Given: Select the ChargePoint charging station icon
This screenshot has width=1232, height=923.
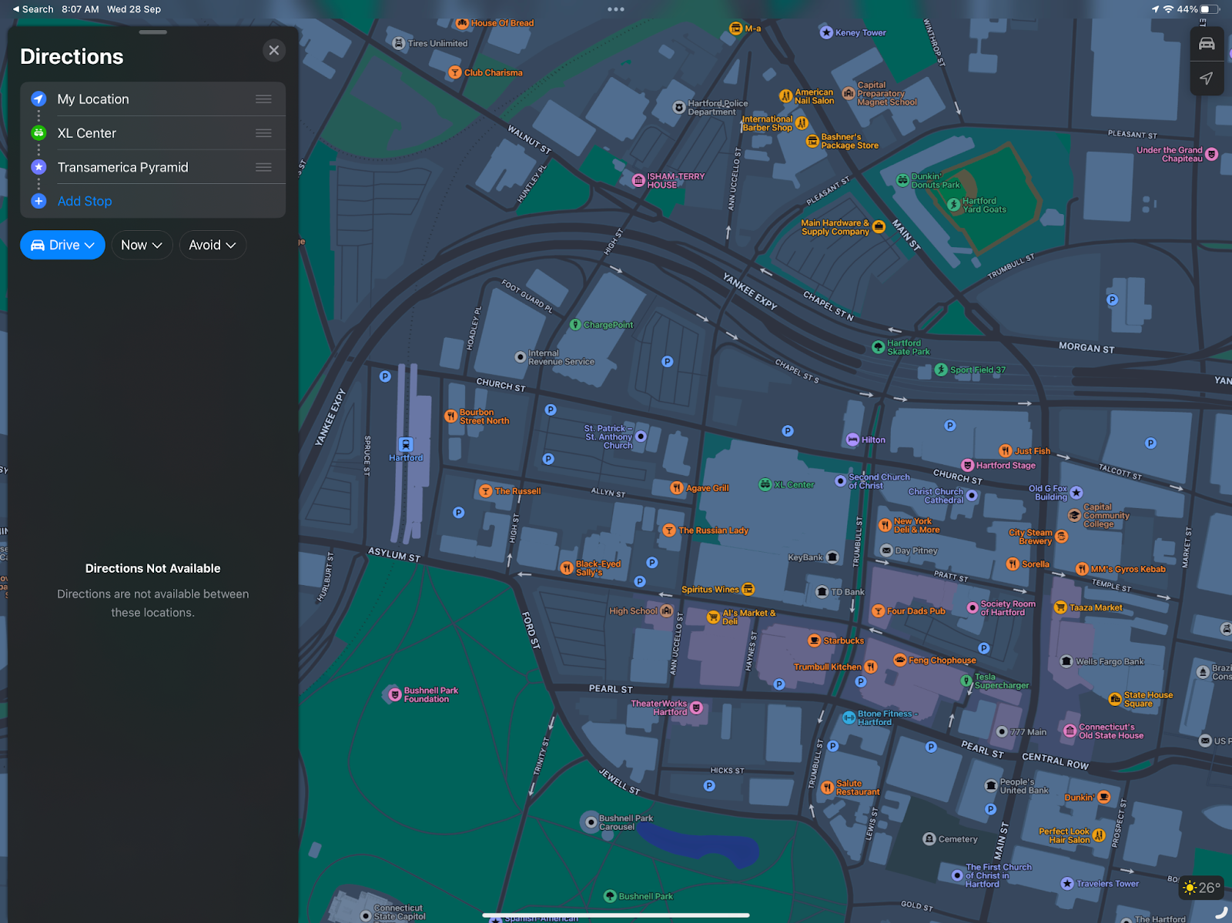Looking at the screenshot, I should pyautogui.click(x=575, y=325).
